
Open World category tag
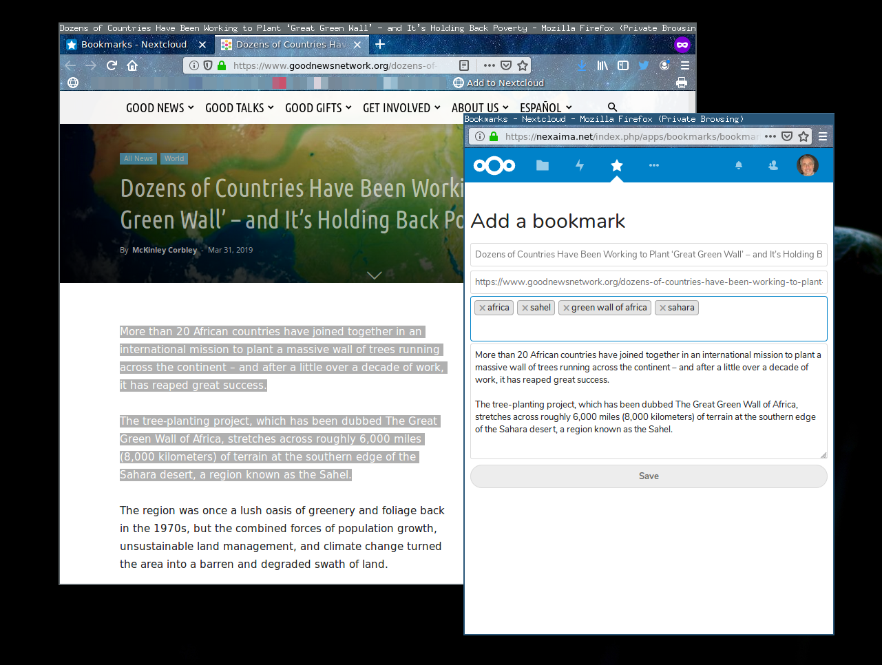click(174, 158)
